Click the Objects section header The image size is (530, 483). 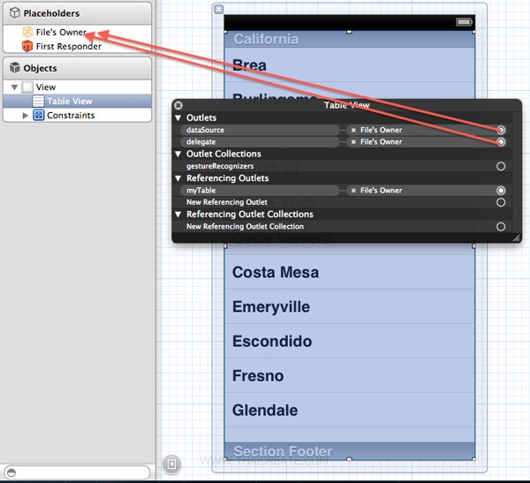[77, 68]
